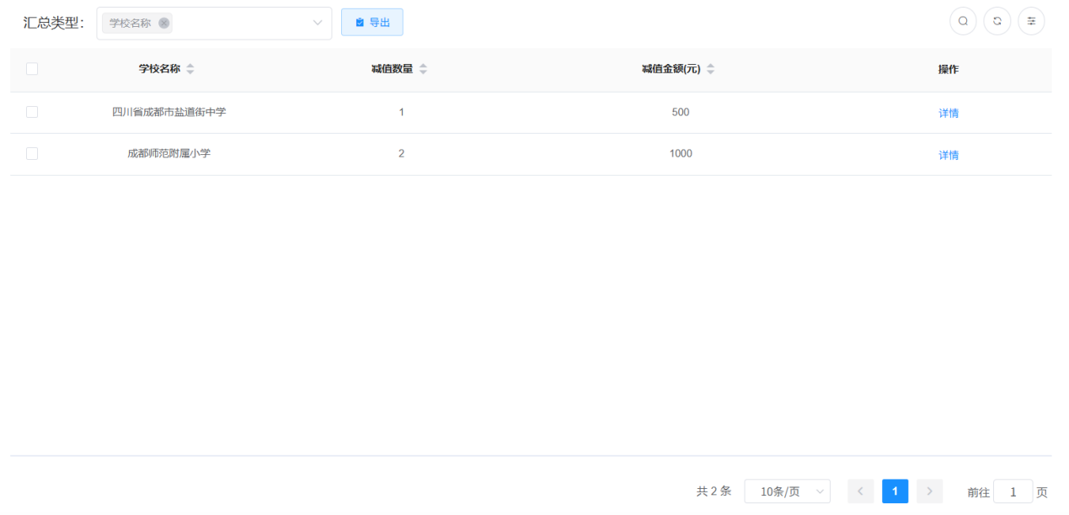The image size is (1069, 515).
Task: Click the refresh icon button
Action: 997,22
